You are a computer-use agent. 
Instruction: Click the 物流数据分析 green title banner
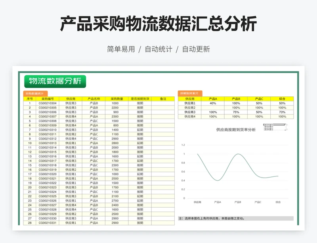click(55, 81)
